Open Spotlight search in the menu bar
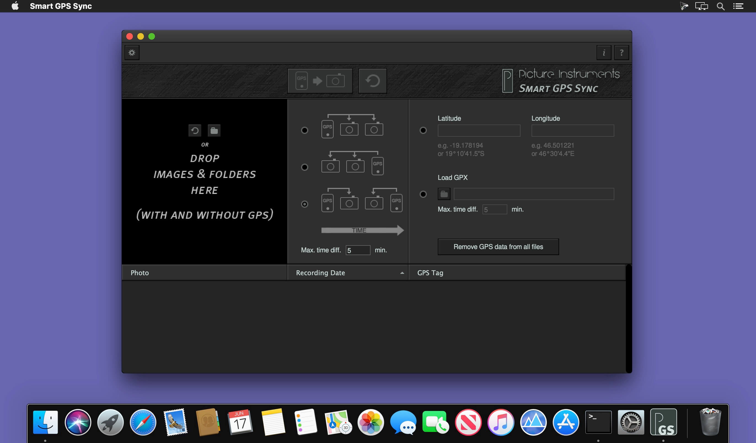Screen dimensions: 756x443 tap(720, 6)
